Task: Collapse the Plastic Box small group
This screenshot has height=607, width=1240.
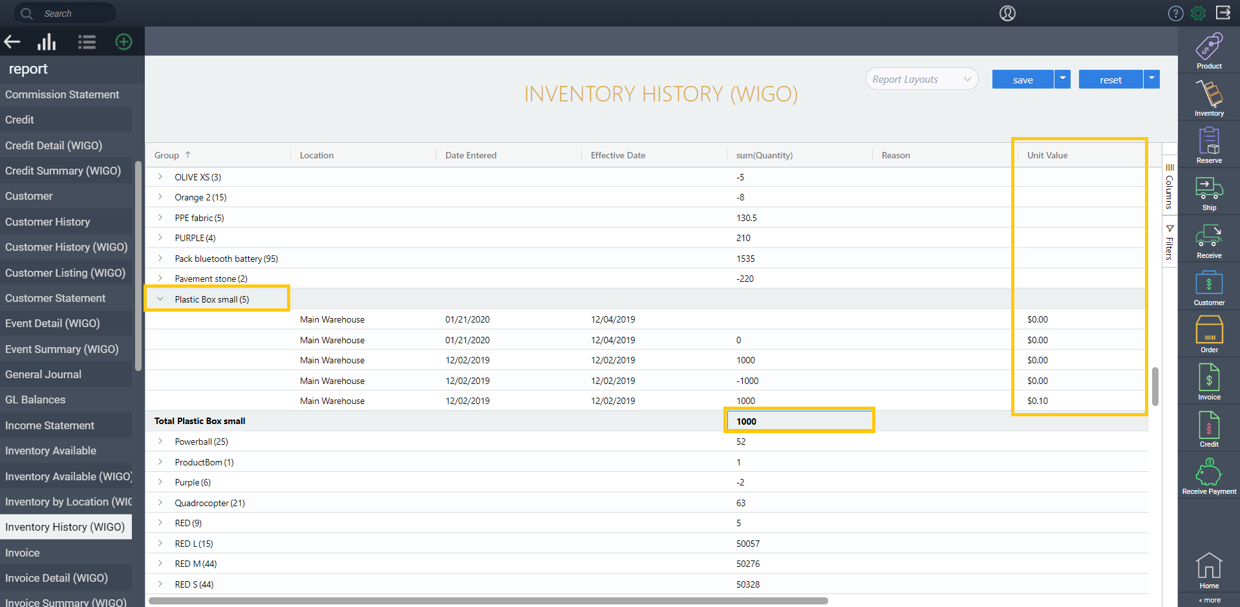Action: (x=160, y=299)
